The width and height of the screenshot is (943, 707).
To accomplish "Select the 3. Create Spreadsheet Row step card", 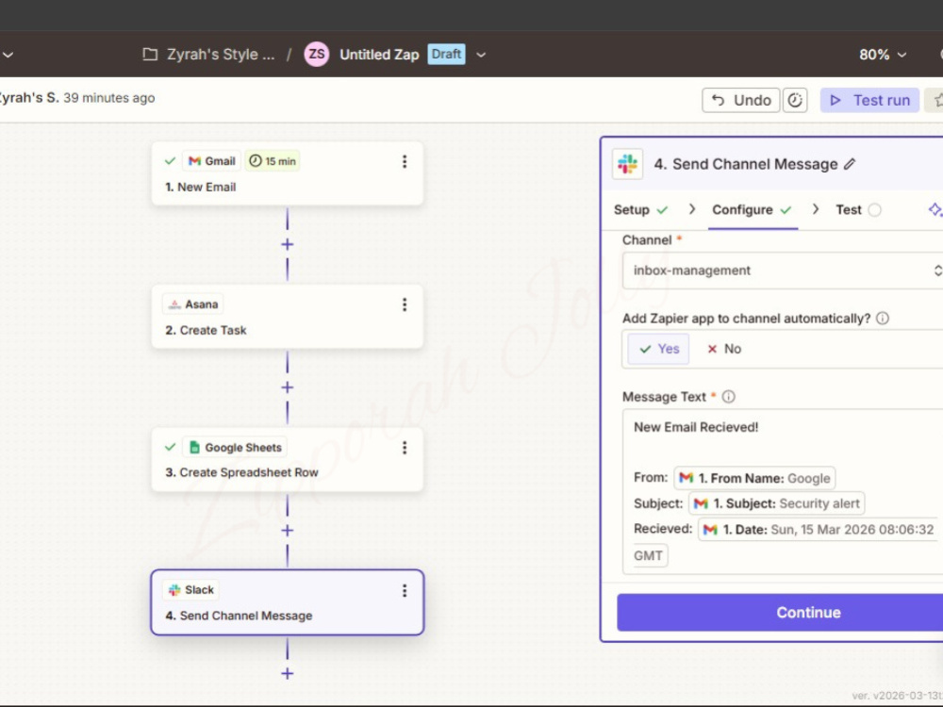I will (288, 460).
